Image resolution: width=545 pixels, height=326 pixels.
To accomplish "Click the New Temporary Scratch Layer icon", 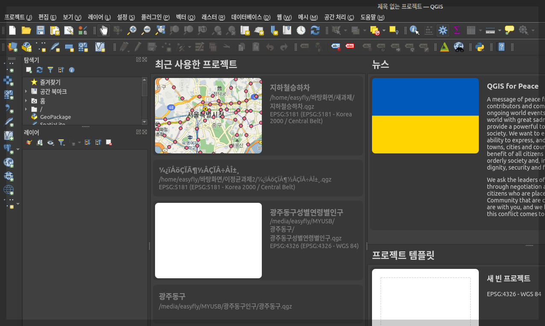I will [x=69, y=46].
